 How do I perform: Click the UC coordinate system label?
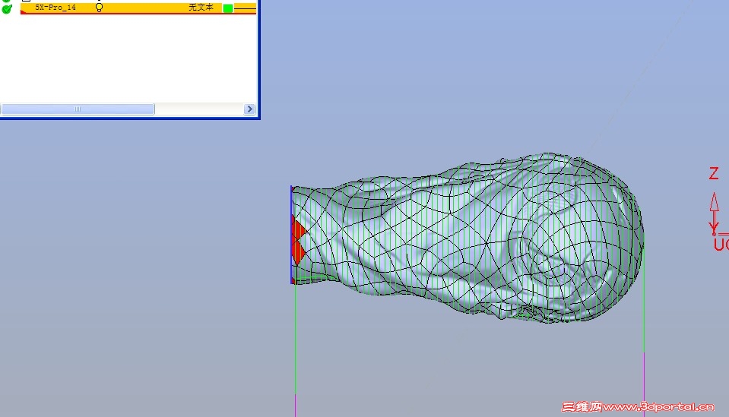pyautogui.click(x=721, y=245)
